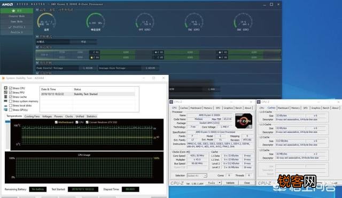Open Caches tab in left CPU-Z window

pos(184,108)
